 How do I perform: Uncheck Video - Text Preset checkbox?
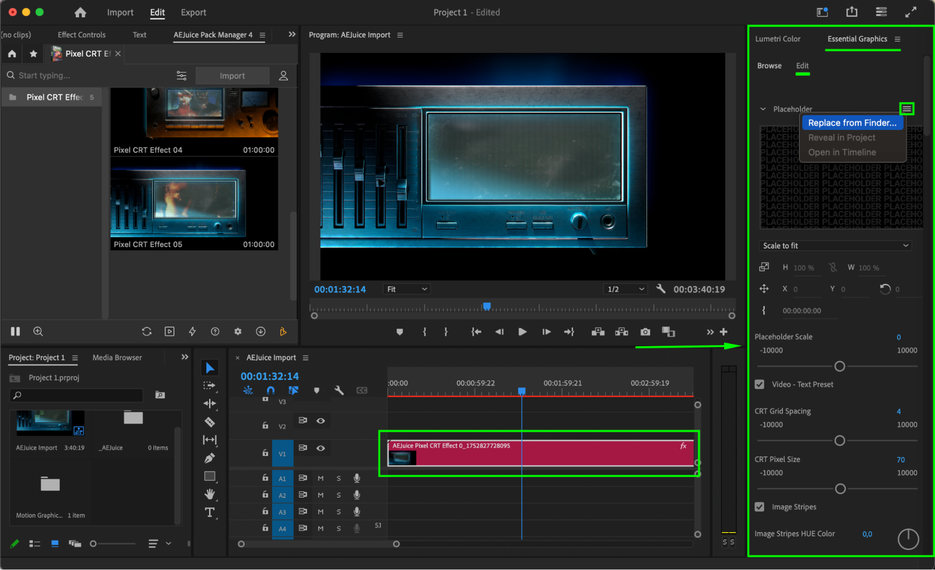coord(760,384)
